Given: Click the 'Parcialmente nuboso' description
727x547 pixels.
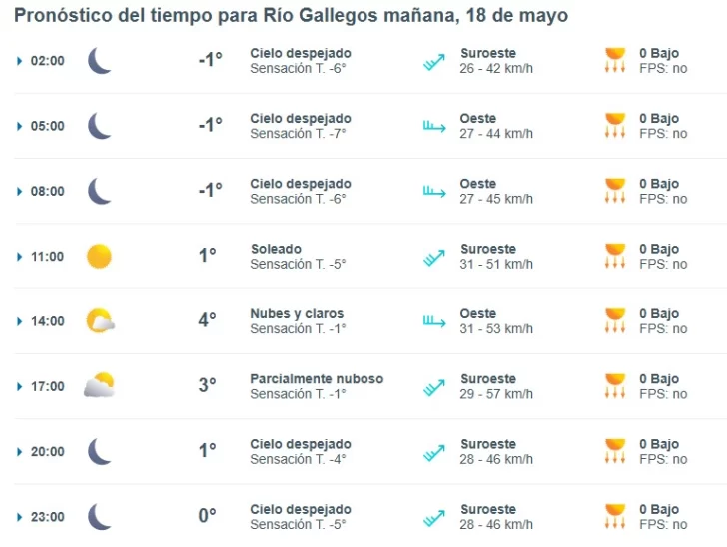Looking at the screenshot, I should [317, 379].
